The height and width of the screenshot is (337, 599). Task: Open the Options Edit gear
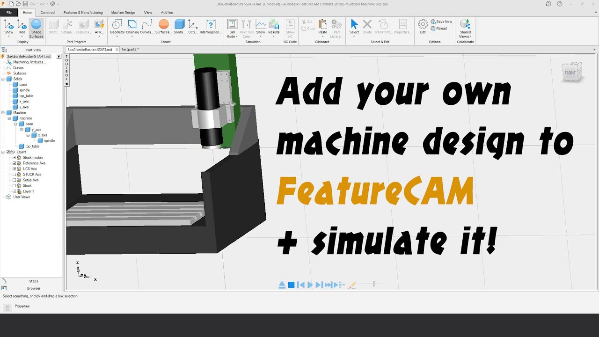click(x=423, y=27)
